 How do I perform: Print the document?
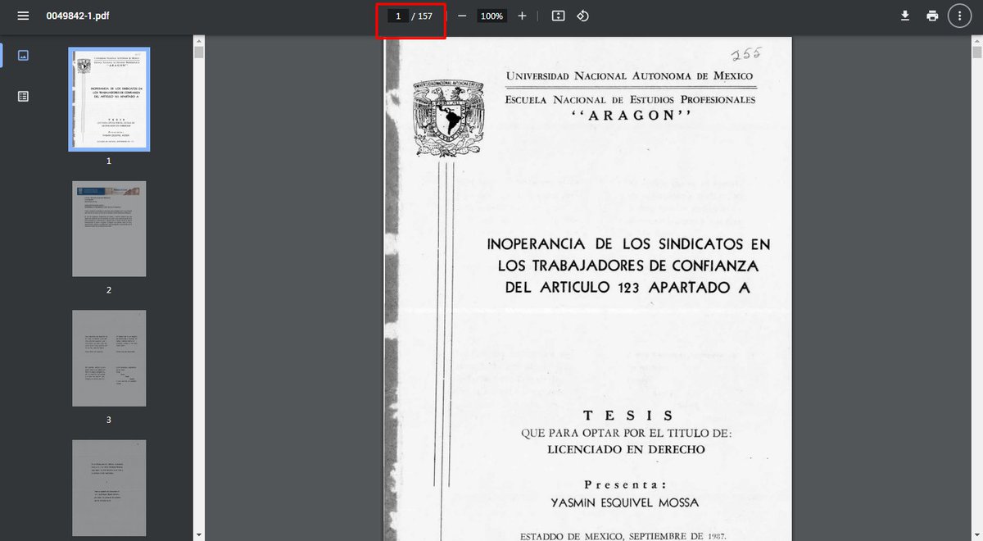pos(932,16)
